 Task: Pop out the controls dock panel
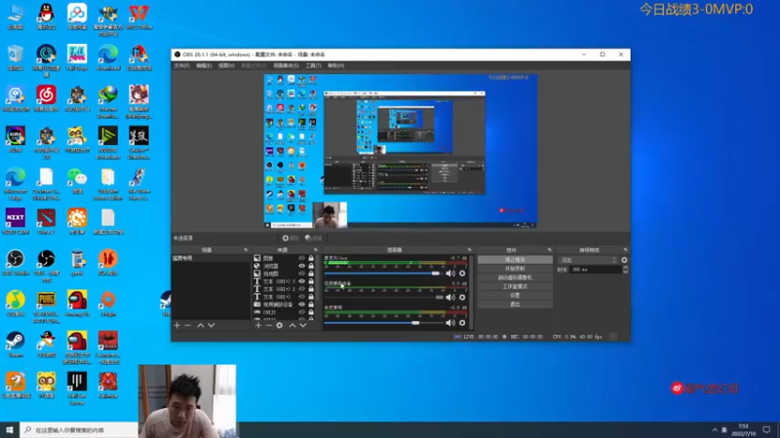pos(550,250)
